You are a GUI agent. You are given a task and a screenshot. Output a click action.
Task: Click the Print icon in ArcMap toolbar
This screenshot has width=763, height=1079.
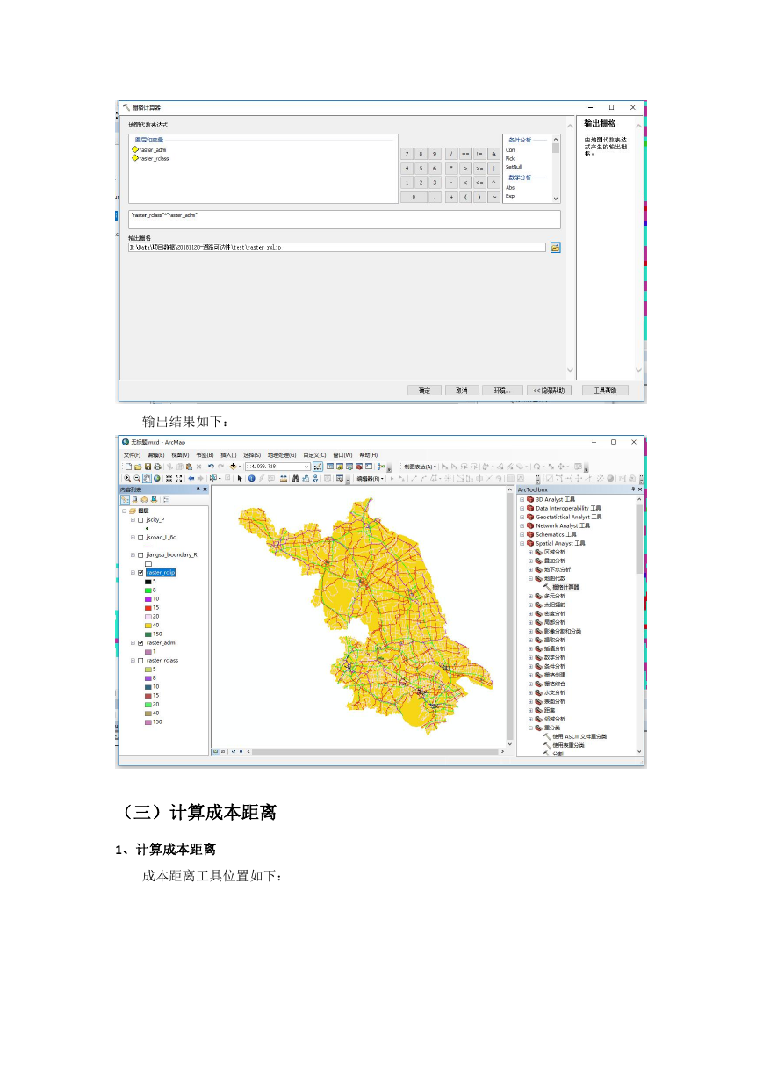coord(157,467)
